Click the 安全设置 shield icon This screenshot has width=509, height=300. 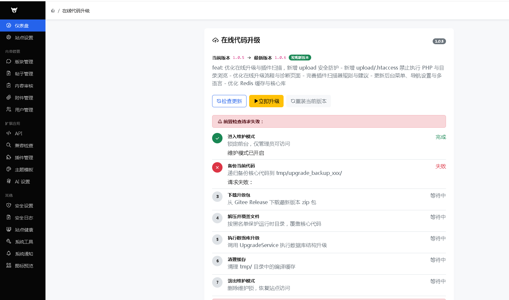pyautogui.click(x=9, y=205)
